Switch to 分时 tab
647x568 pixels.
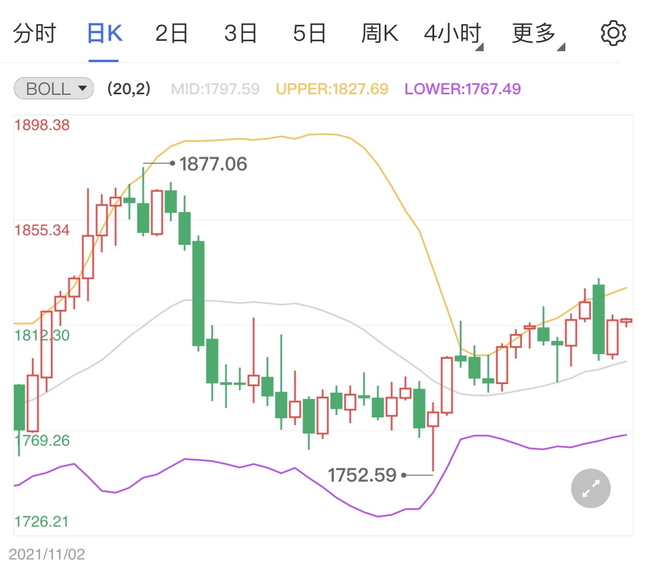pos(35,33)
